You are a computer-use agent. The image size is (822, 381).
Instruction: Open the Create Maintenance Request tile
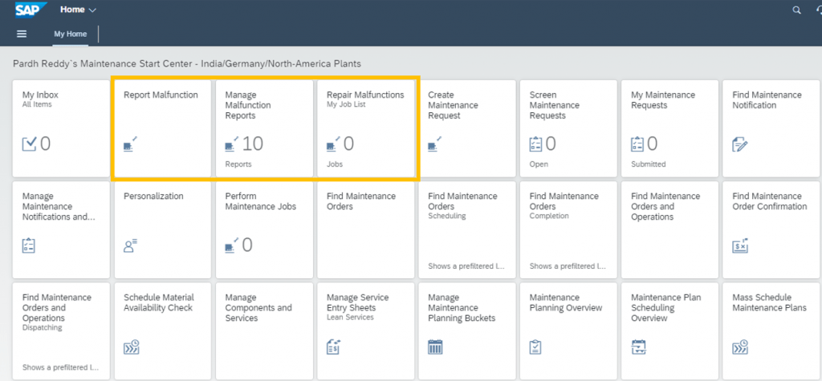pos(467,128)
